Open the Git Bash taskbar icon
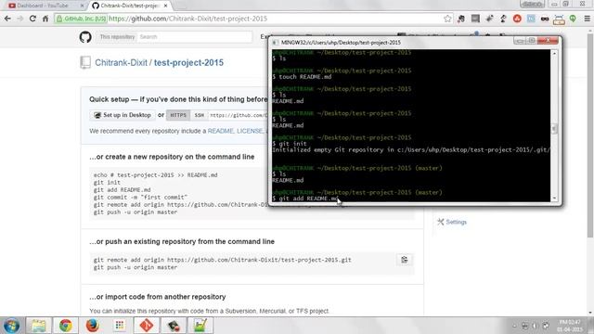This screenshot has width=594, height=334. point(147,326)
